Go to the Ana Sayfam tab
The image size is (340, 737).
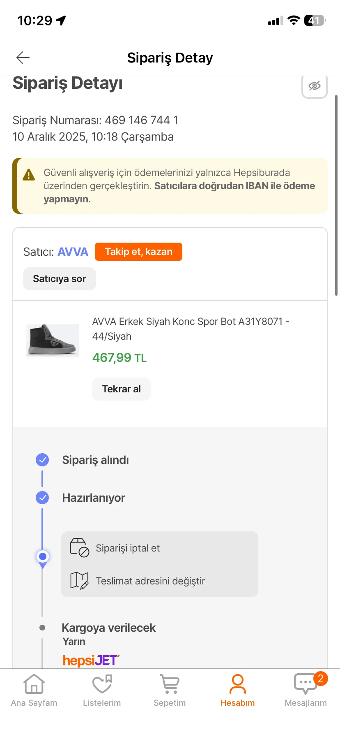tap(34, 691)
